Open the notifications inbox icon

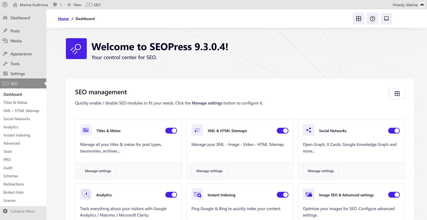click(x=386, y=19)
